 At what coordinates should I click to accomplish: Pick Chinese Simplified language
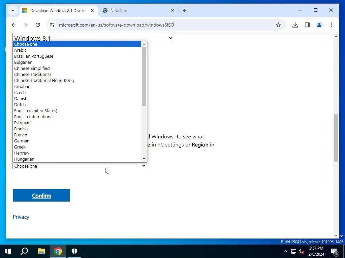coord(77,68)
